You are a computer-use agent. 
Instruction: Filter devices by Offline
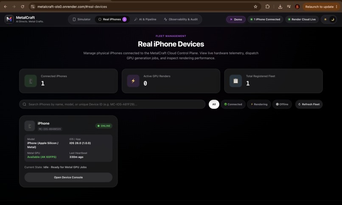[x=282, y=104]
